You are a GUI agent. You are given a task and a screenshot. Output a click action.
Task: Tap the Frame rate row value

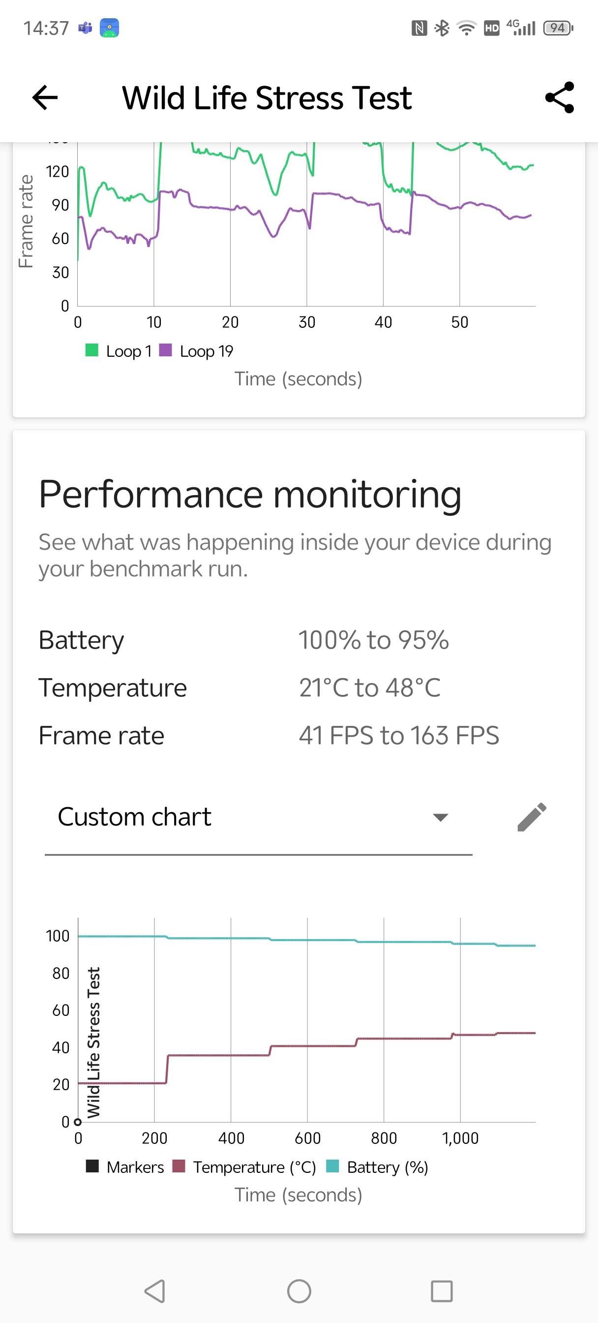tap(399, 735)
